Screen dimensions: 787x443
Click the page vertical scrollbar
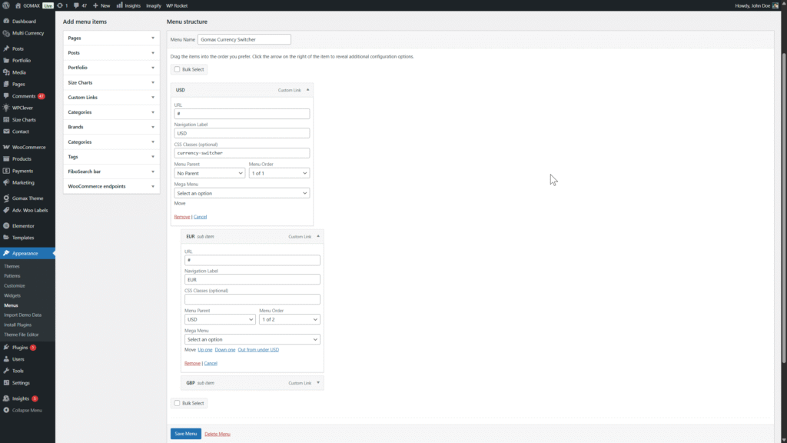pos(783,207)
